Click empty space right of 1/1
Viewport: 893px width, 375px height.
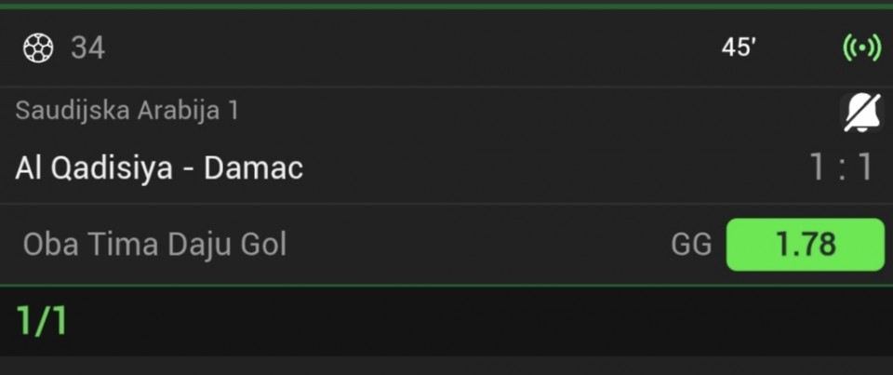pyautogui.click(x=465, y=321)
